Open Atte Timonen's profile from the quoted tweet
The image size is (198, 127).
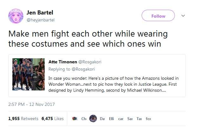coord(63,62)
